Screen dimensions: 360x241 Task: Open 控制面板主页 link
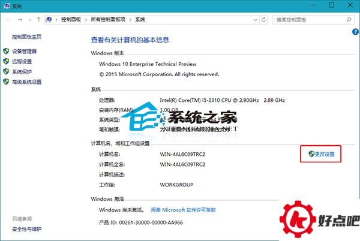pyautogui.click(x=26, y=37)
